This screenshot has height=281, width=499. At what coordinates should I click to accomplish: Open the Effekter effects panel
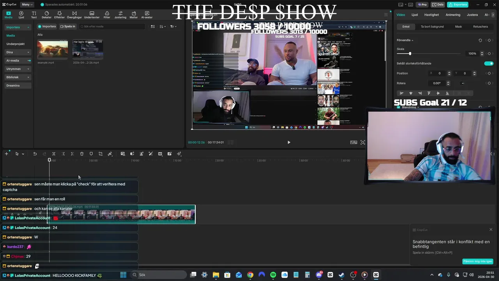pyautogui.click(x=59, y=15)
